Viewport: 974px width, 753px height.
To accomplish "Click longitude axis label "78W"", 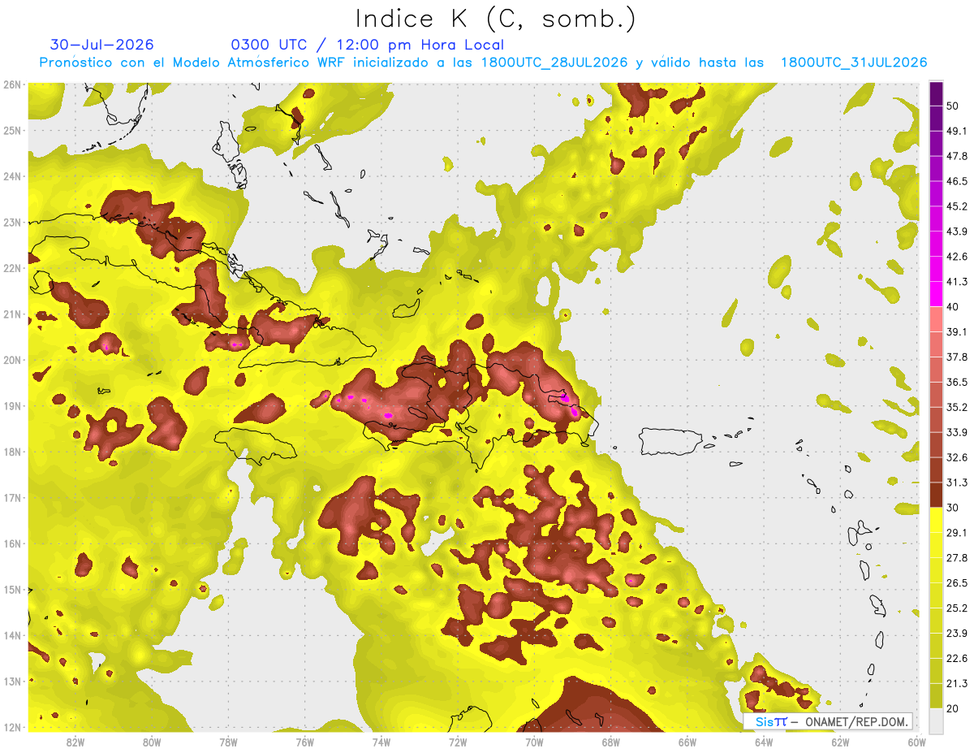I will (x=228, y=742).
